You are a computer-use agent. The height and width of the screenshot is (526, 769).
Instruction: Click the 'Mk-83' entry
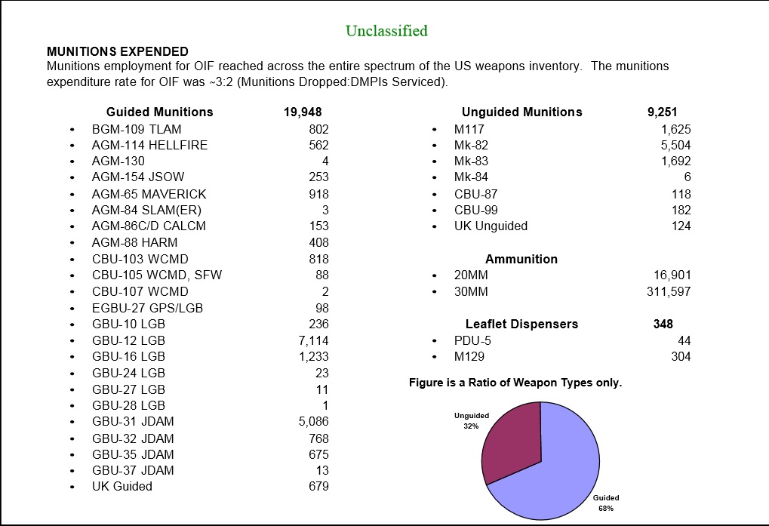pyautogui.click(x=471, y=161)
